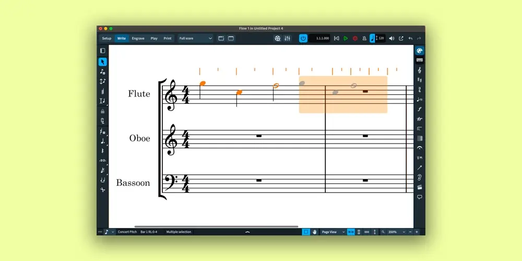Go to Play mode

pos(154,38)
